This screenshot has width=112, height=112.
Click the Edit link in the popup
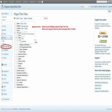(x=22, y=24)
